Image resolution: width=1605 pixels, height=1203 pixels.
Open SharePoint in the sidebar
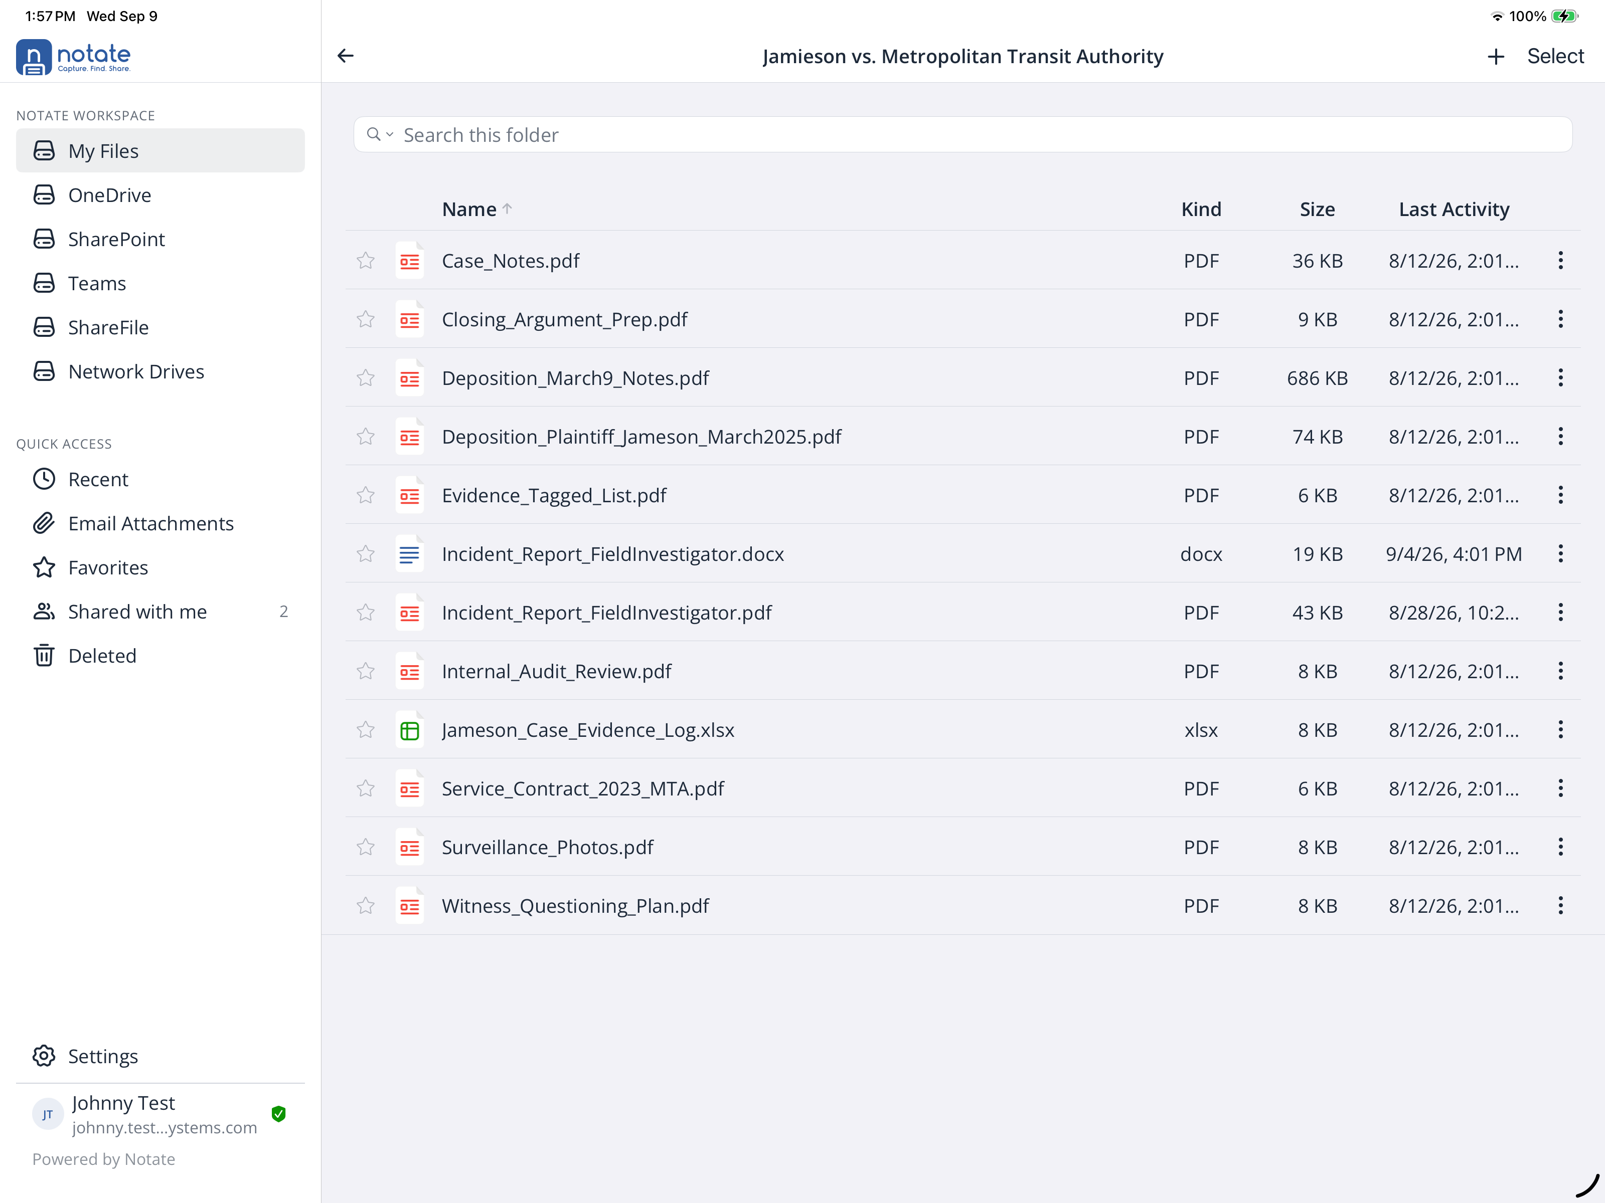pos(160,239)
